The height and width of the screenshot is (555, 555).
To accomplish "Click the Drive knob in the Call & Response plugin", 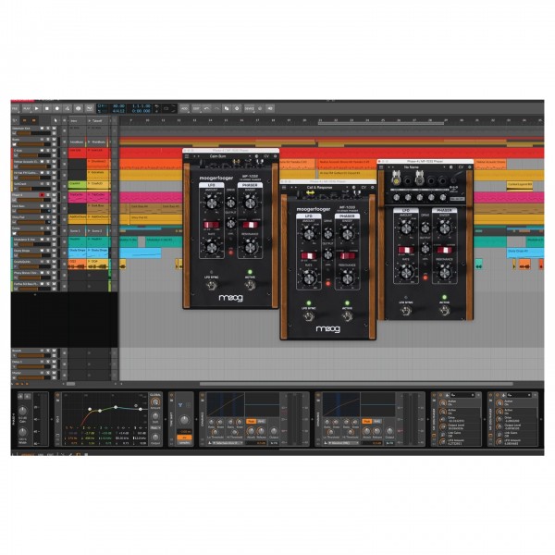I will coord(328,234).
